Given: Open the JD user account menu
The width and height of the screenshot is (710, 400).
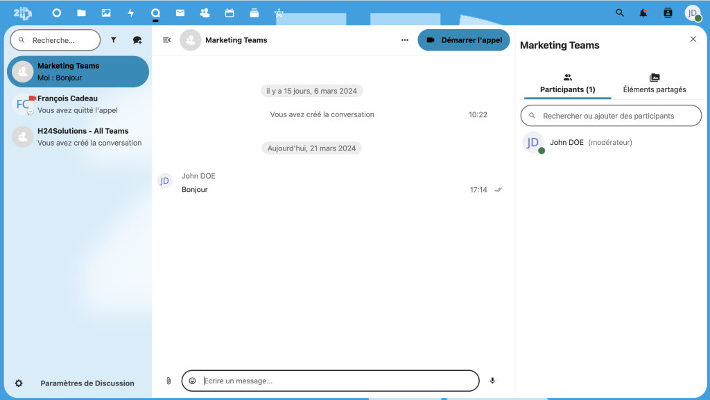Looking at the screenshot, I should 693,13.
